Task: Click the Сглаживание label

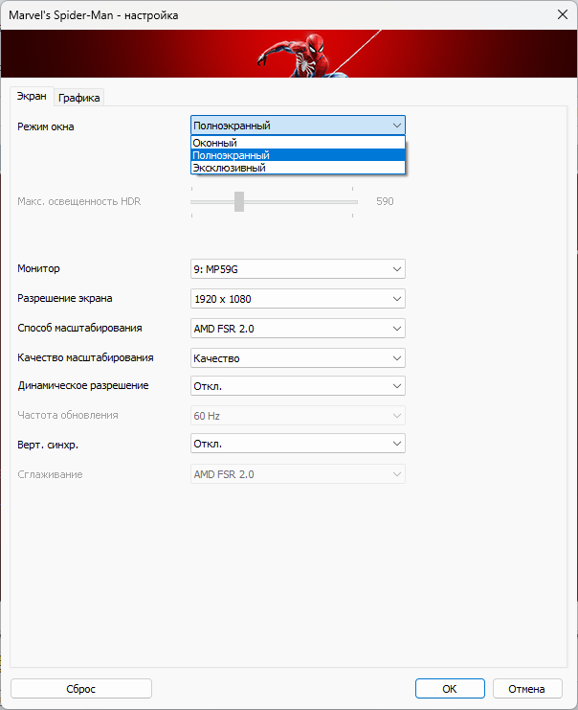Action: point(50,474)
